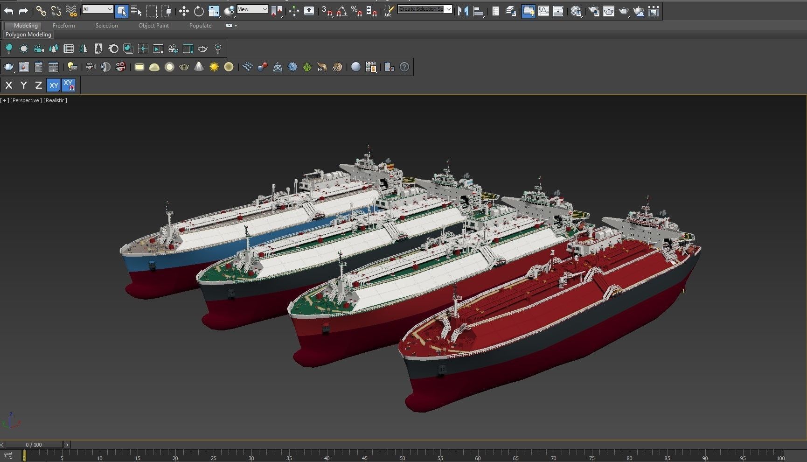Image resolution: width=807 pixels, height=462 pixels.
Task: Expand the Polygon Modeling panel
Action: click(28, 35)
